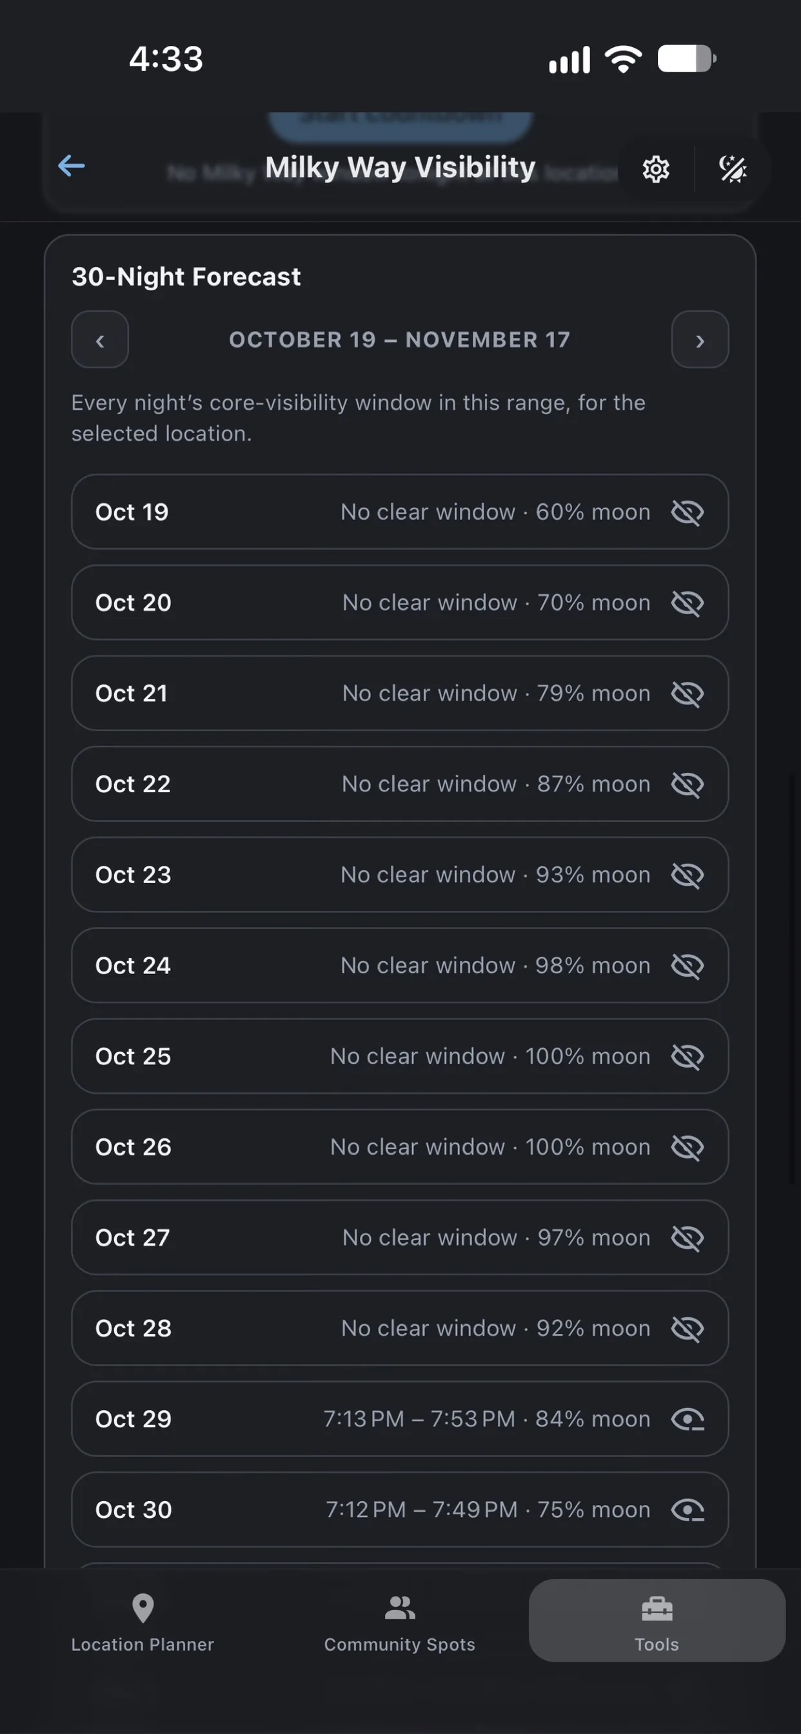Open settings gear in header
Image resolution: width=801 pixels, height=1734 pixels.
[656, 169]
